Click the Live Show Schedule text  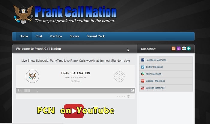click(76, 61)
